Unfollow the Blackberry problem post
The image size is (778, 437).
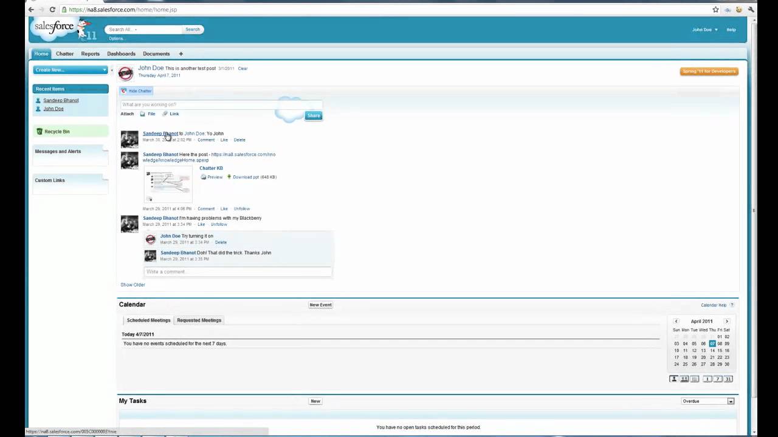pos(219,225)
